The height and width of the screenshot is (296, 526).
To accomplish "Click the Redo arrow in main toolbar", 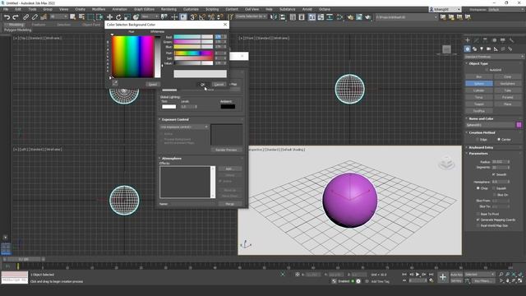I will point(16,16).
